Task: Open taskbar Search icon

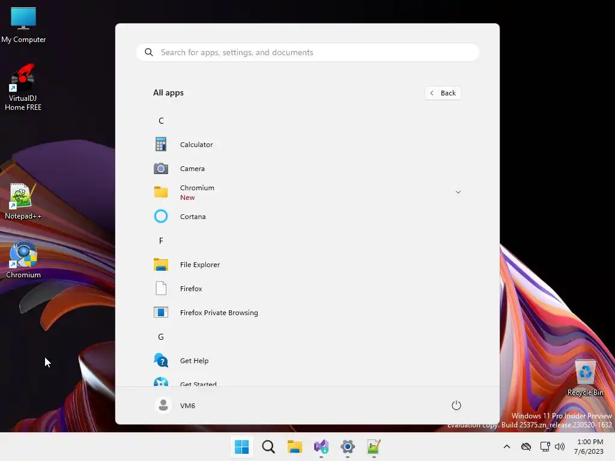Action: pos(268,447)
